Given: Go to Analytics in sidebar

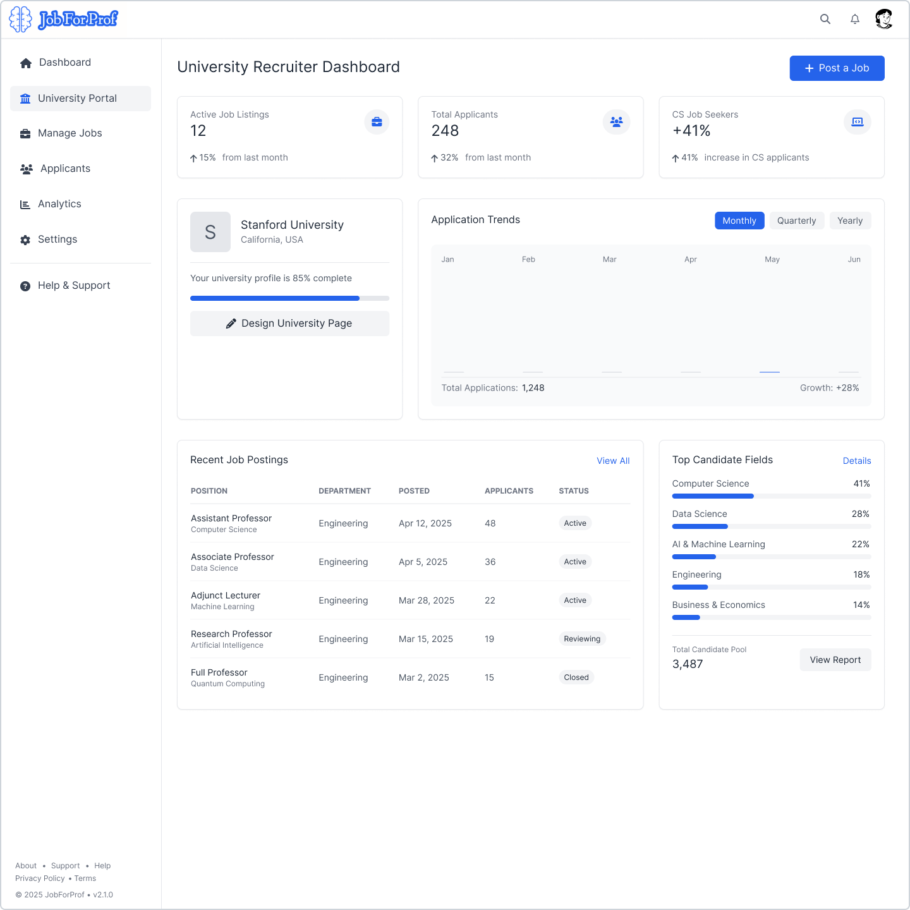Looking at the screenshot, I should click(59, 204).
